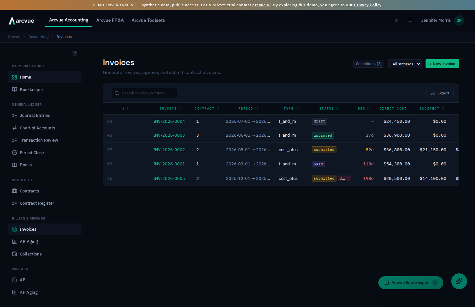This screenshot has height=307, width=475.
Task: Sort by Status column header
Action: [329, 109]
